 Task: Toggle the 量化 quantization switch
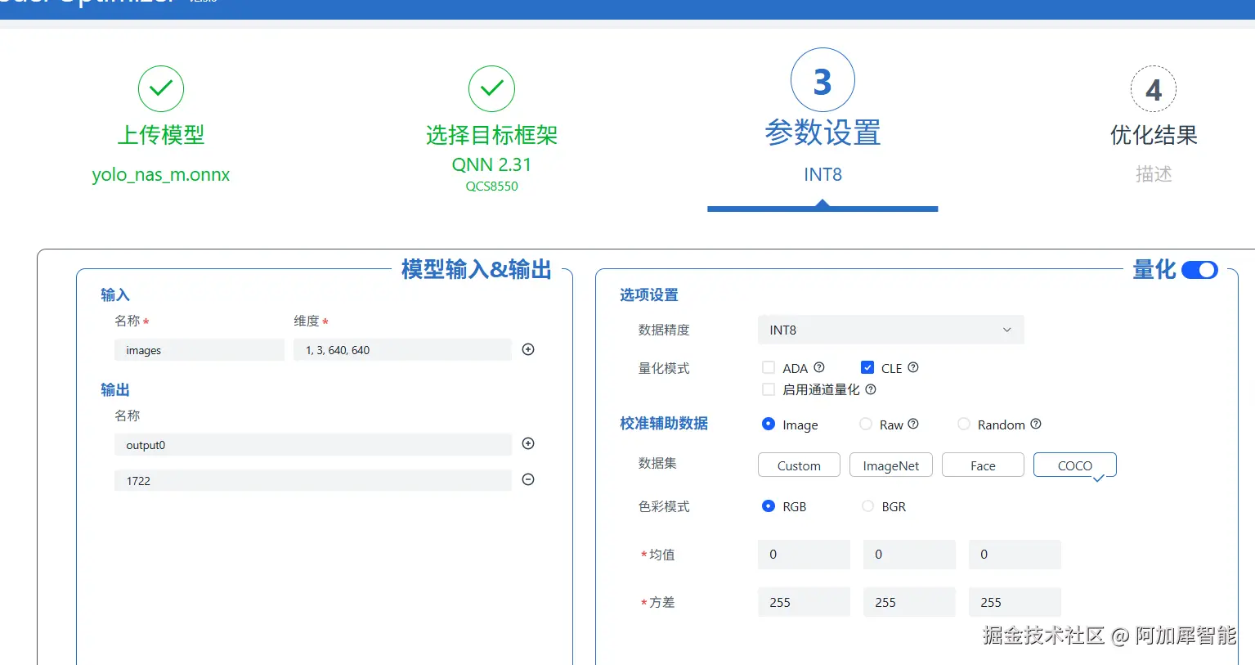pos(1199,270)
